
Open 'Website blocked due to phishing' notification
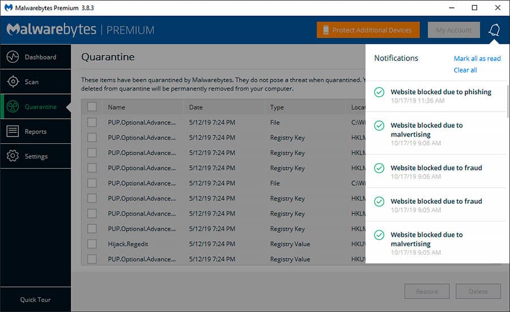(x=436, y=96)
